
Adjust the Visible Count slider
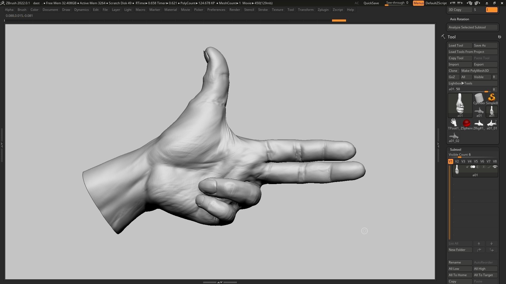tap(473, 155)
